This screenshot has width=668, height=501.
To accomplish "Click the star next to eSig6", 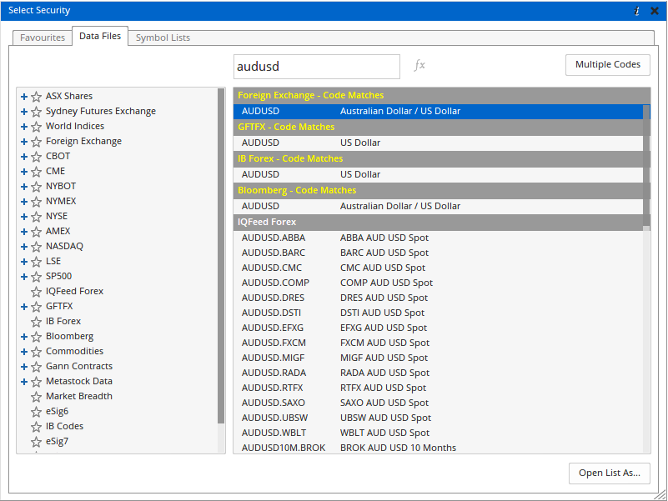I will [x=36, y=412].
